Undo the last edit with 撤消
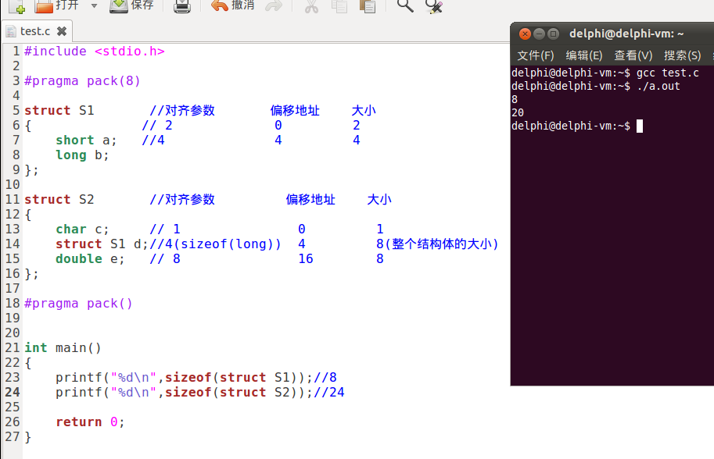The height and width of the screenshot is (459, 714). (x=233, y=6)
